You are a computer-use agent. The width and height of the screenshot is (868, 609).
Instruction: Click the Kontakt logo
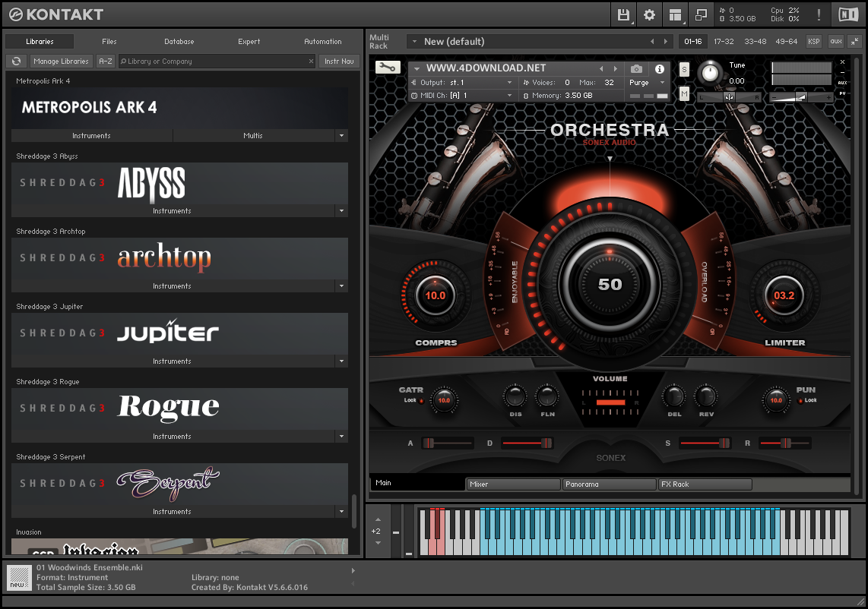[x=56, y=14]
